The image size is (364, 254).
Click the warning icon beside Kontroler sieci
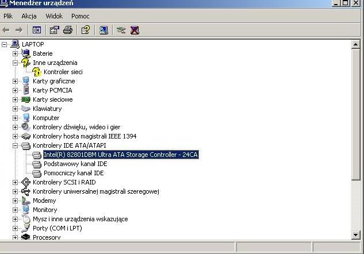[37, 72]
